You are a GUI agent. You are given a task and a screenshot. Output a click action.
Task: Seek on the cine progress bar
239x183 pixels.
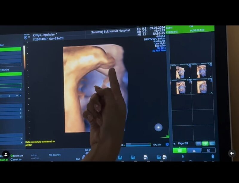[138, 144]
